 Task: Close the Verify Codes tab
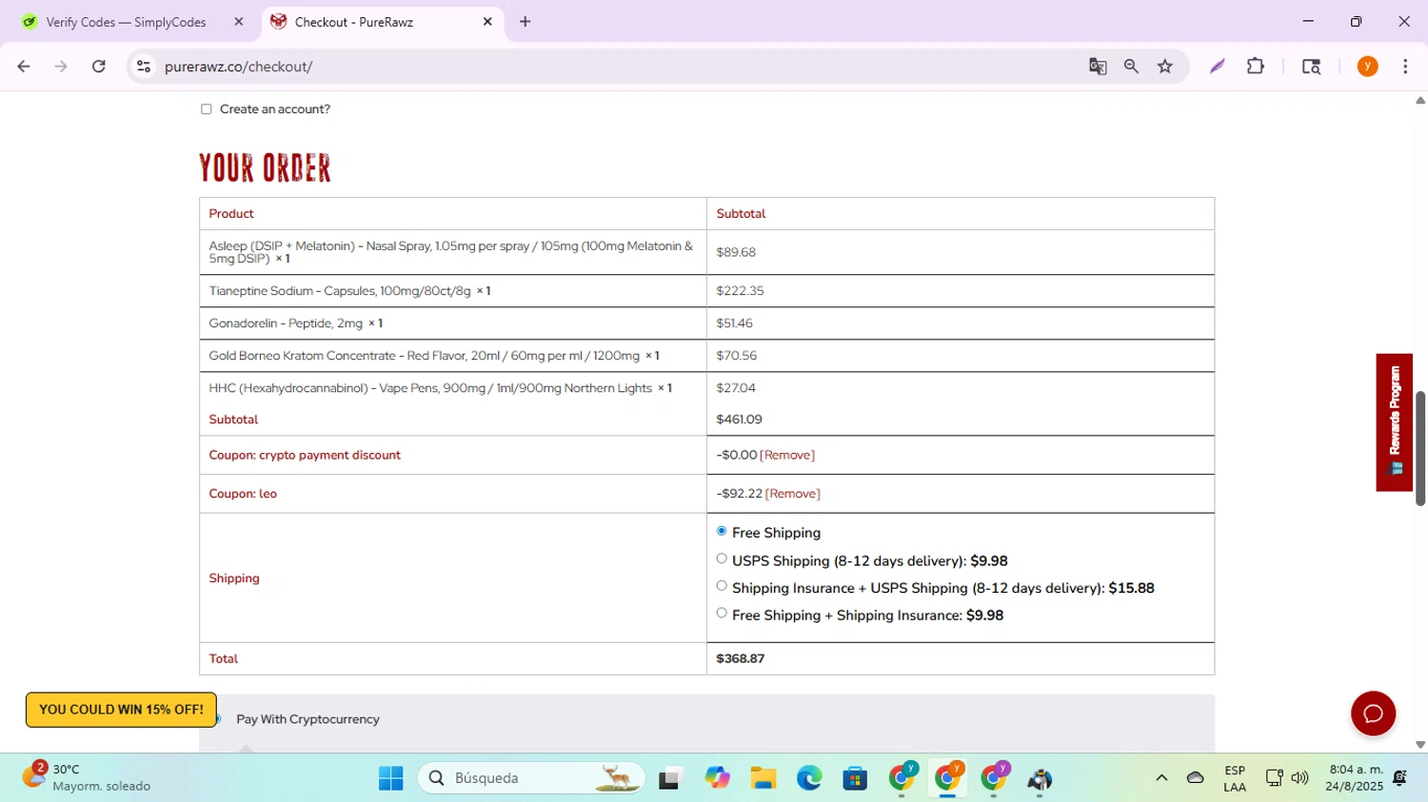[239, 22]
